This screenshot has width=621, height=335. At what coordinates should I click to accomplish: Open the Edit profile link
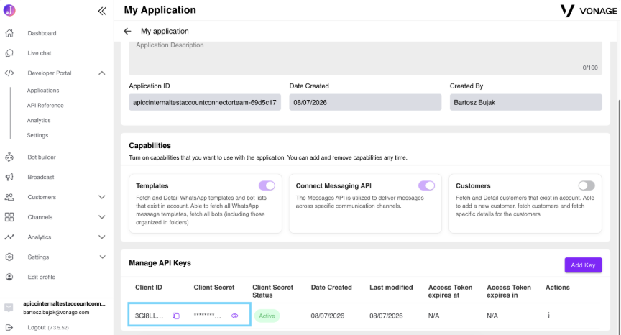(x=42, y=277)
